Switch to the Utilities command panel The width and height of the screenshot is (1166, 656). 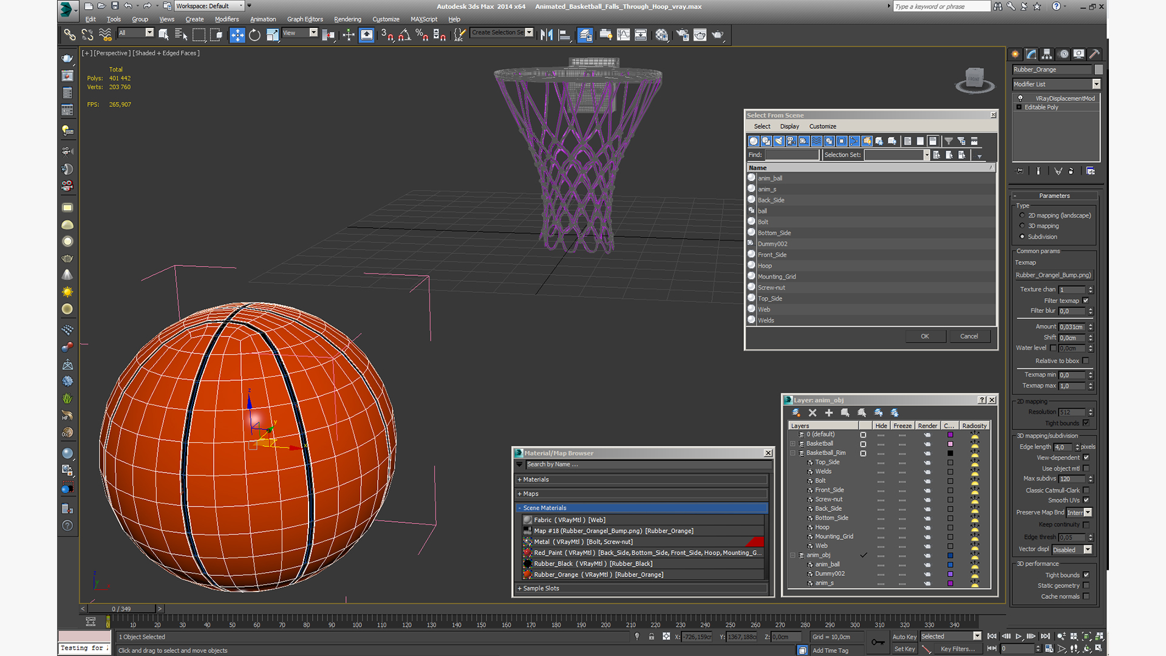[1094, 54]
